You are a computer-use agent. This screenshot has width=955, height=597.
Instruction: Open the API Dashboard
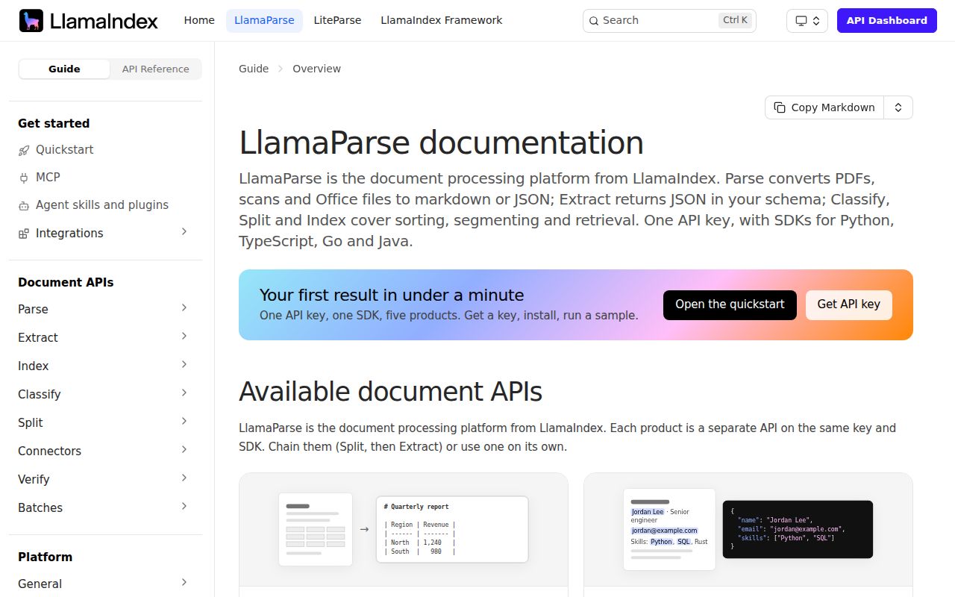coord(887,21)
